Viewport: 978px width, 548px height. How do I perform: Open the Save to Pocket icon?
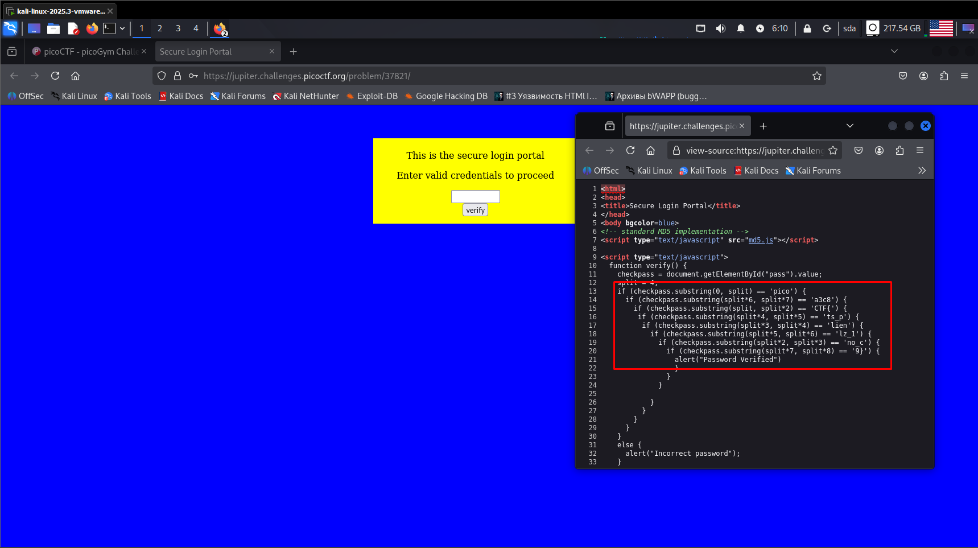point(903,76)
